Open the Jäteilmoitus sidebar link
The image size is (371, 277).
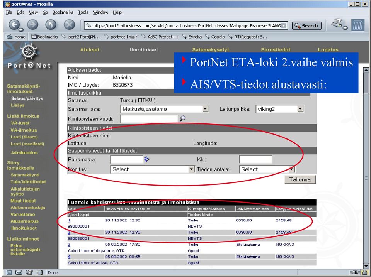[24, 152]
